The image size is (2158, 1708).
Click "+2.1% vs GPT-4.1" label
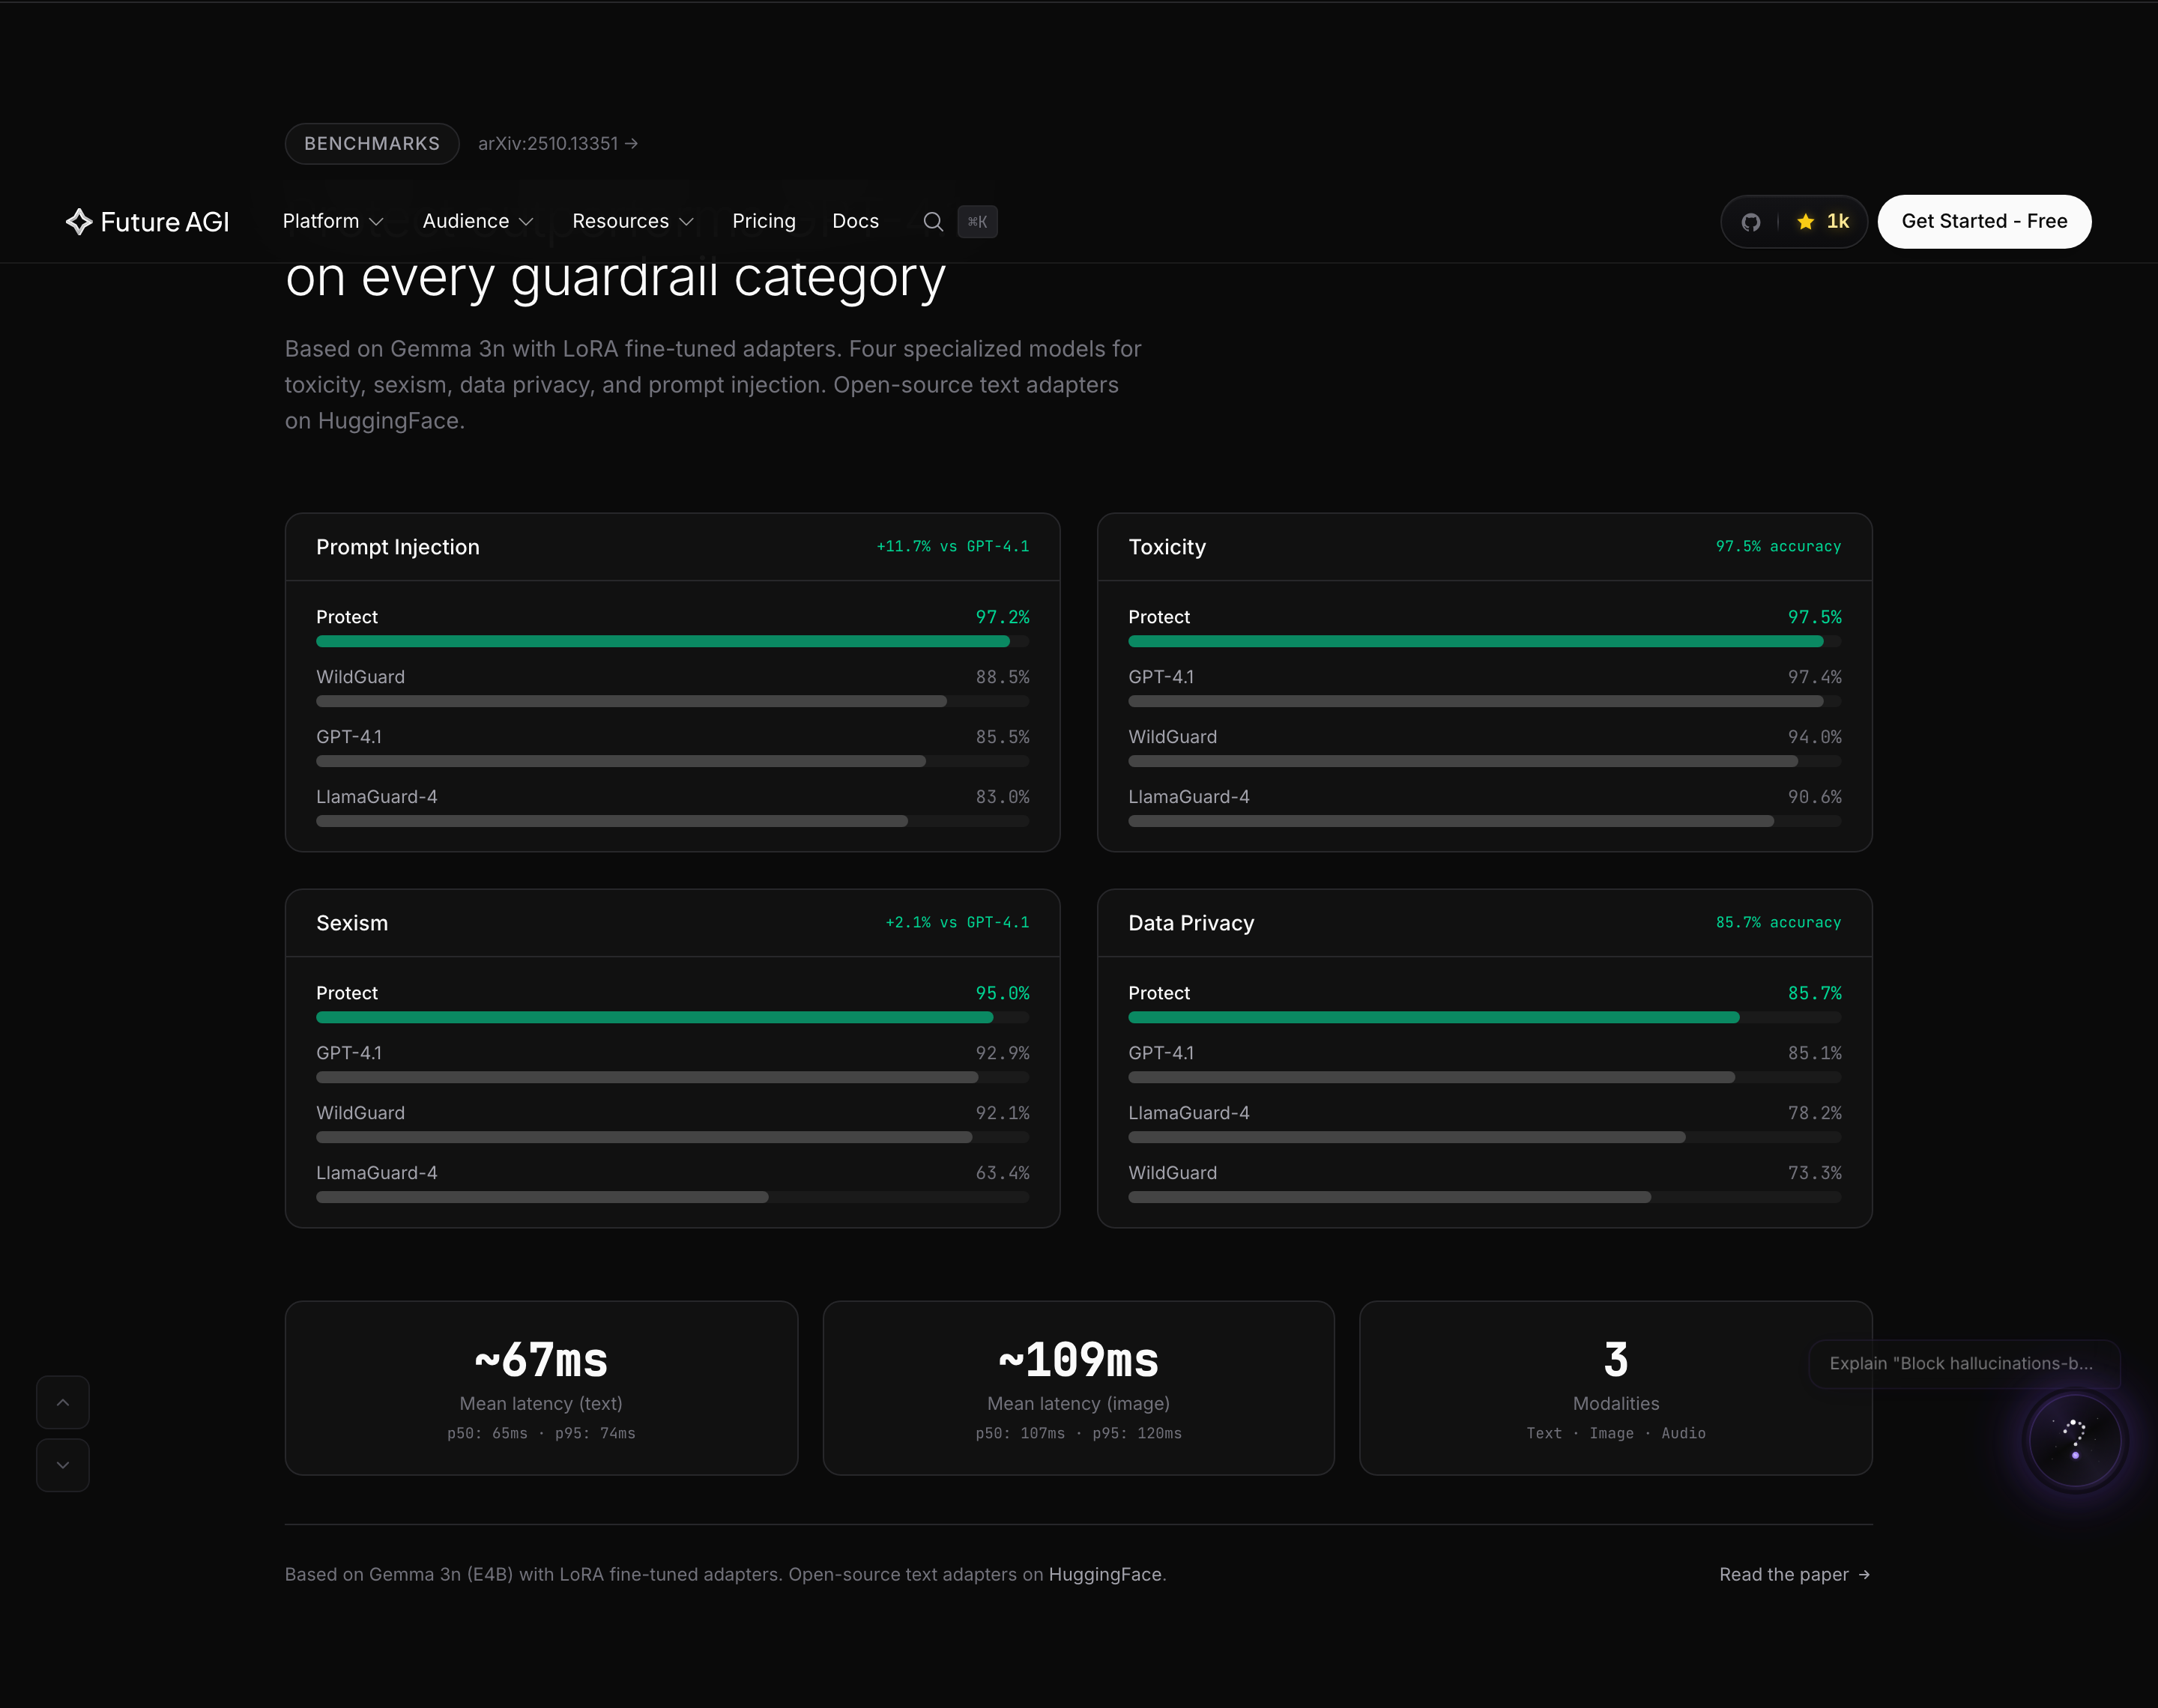(957, 922)
